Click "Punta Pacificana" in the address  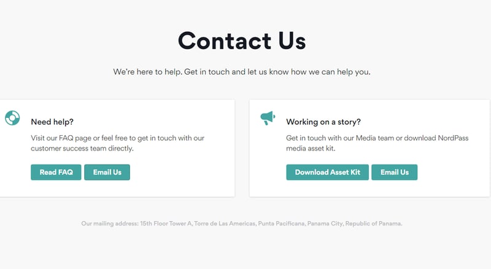[282, 224]
